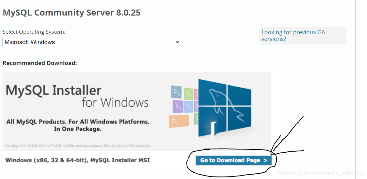
Task: Click the MySQL Installer for Windows banner
Action: [137, 111]
